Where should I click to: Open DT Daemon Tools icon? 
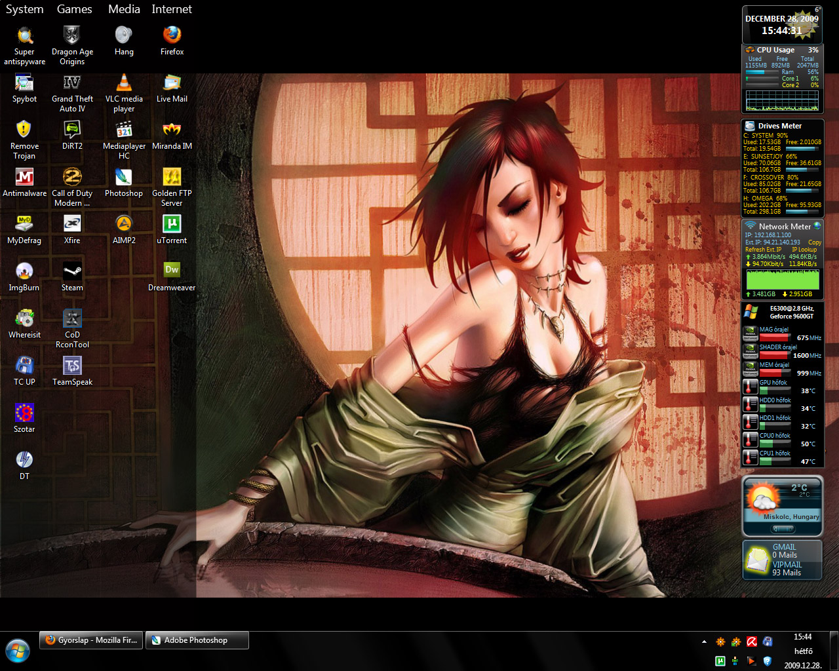click(x=24, y=465)
